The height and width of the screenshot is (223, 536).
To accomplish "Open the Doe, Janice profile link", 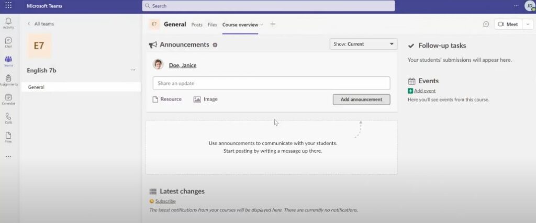I will [x=183, y=65].
